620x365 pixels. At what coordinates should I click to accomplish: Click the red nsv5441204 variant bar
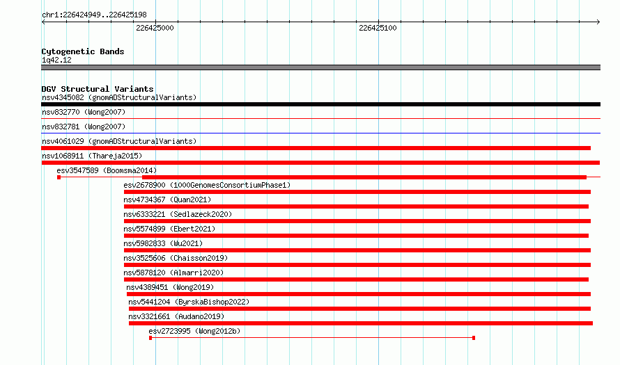click(x=360, y=309)
